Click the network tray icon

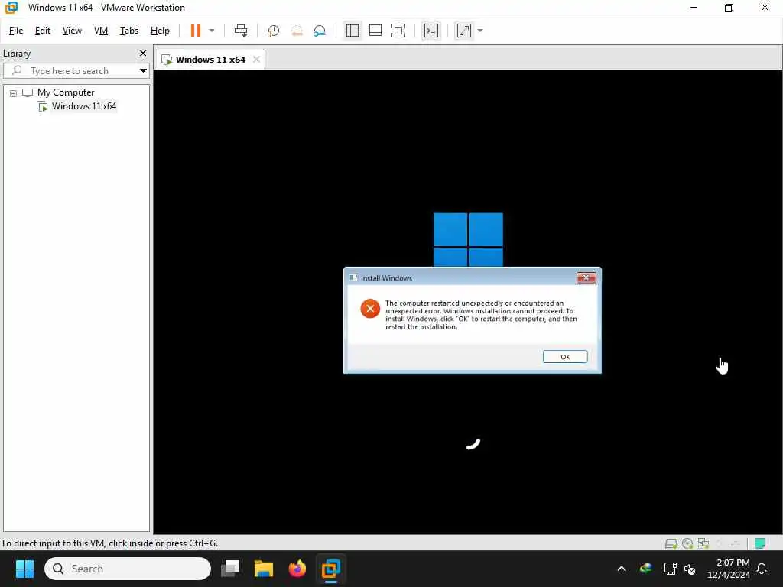tap(670, 569)
